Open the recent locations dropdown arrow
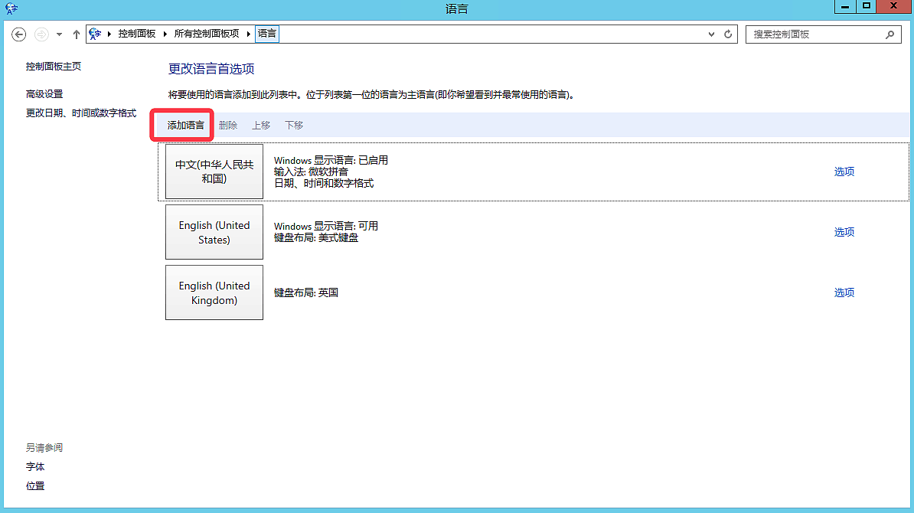The width and height of the screenshot is (914, 513). (60, 34)
